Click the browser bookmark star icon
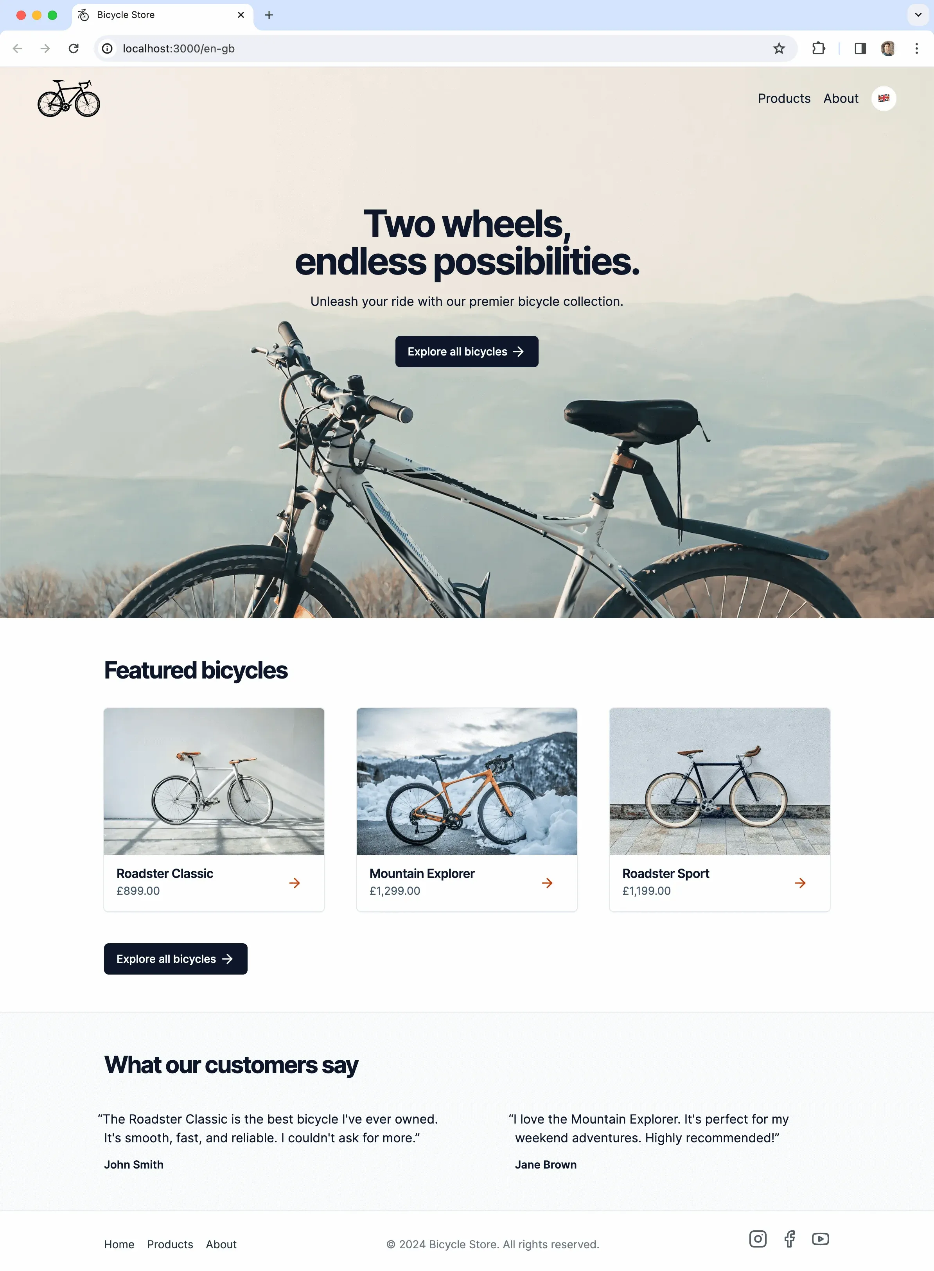 (x=779, y=48)
